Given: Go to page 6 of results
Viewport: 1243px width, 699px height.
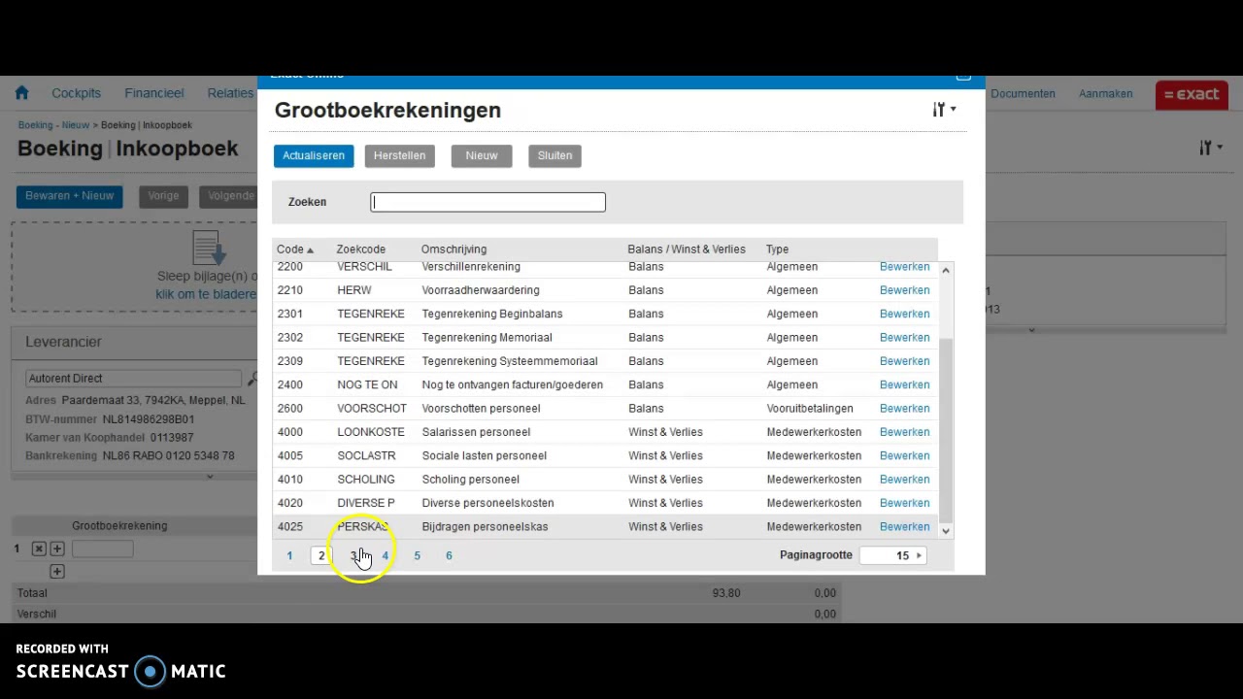Looking at the screenshot, I should pyautogui.click(x=449, y=555).
